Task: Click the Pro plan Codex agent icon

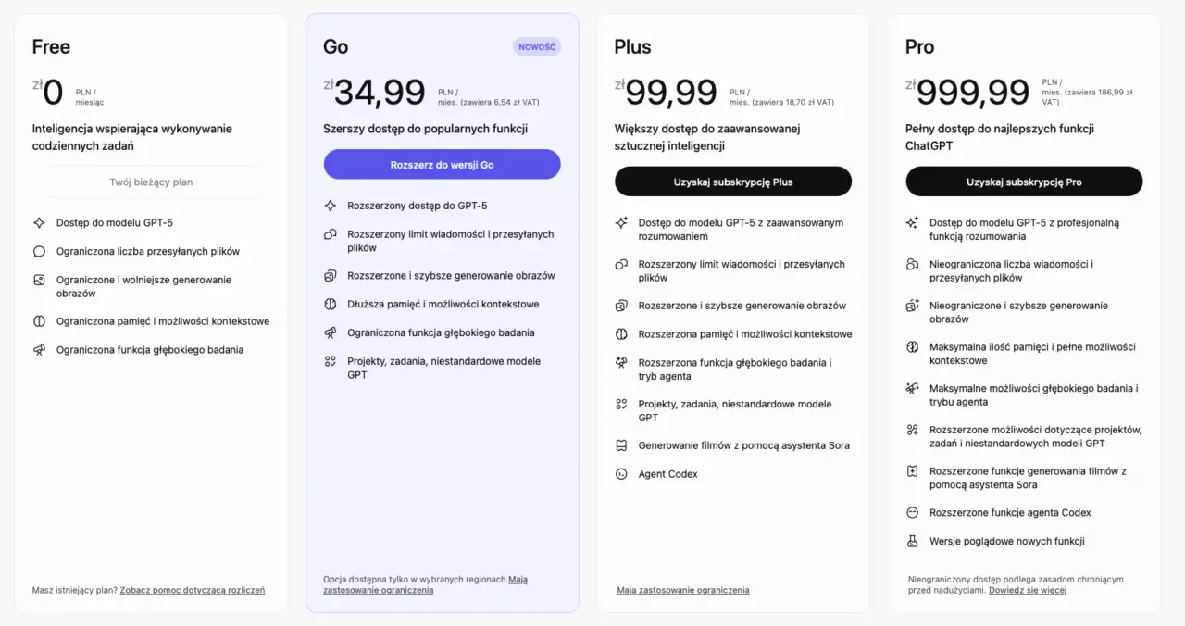Action: 912,513
